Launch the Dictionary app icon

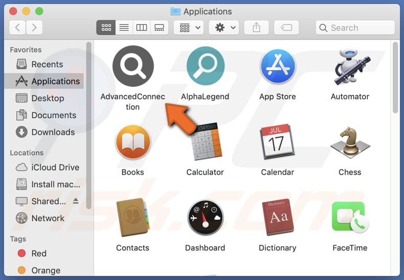[x=278, y=217]
